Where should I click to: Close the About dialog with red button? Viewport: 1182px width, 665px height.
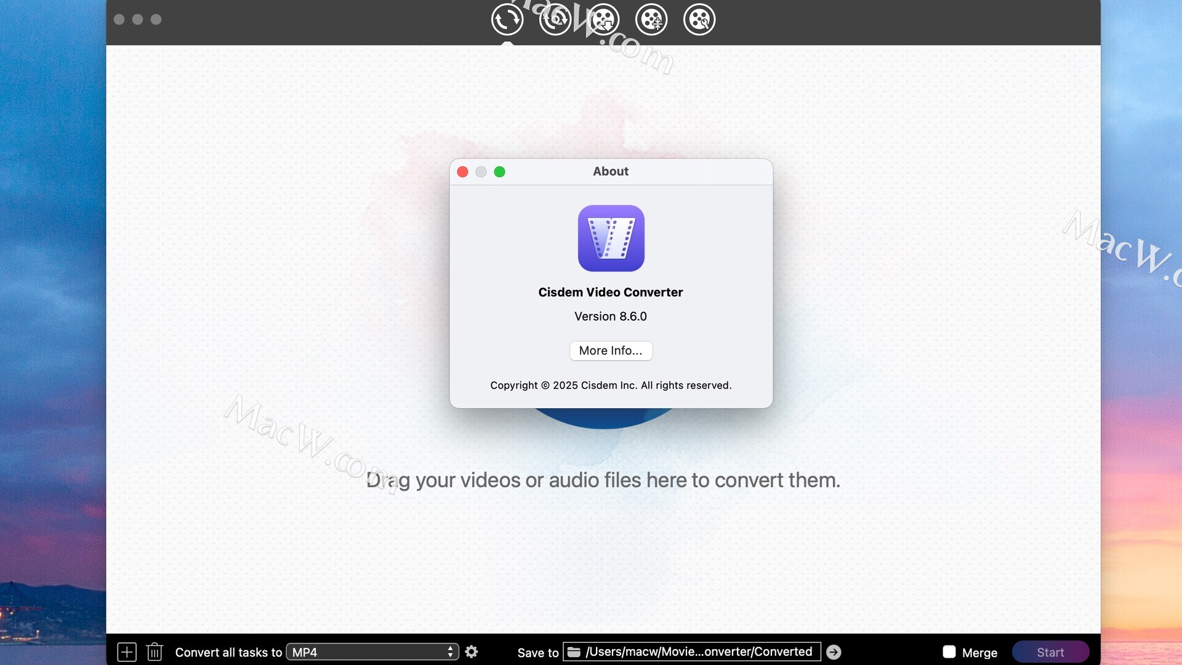pos(463,172)
